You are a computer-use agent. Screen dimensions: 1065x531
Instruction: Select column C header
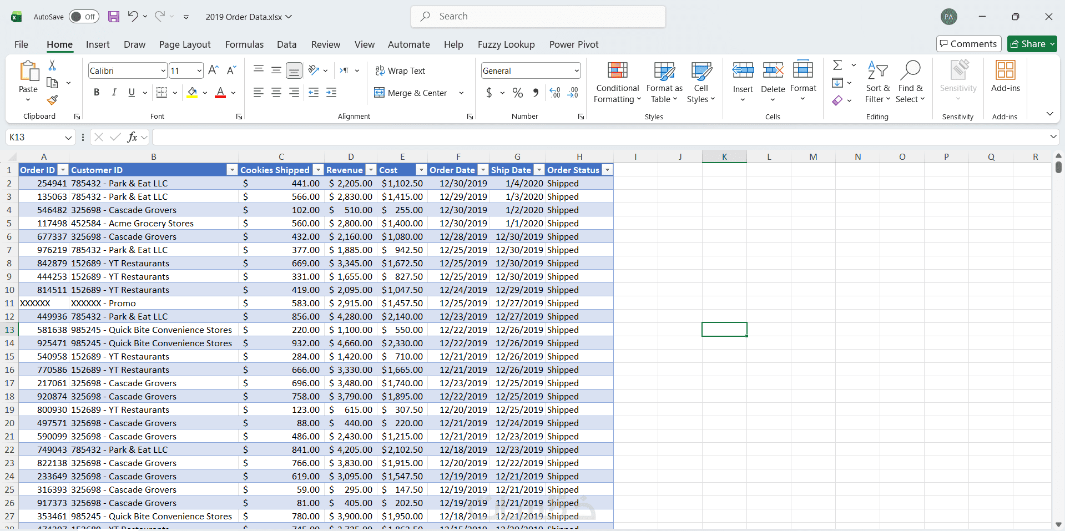pos(281,157)
